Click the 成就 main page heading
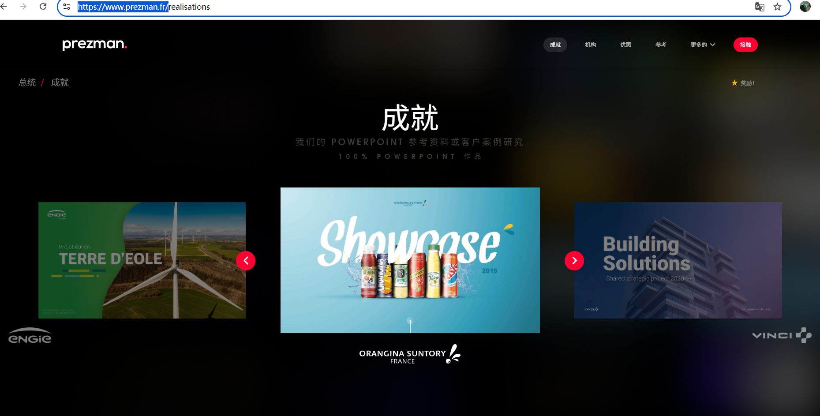Screen dimensions: 820x416 point(410,118)
